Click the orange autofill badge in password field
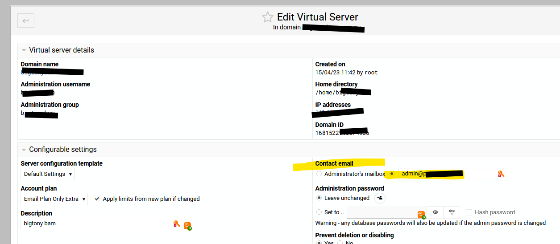 [x=421, y=215]
